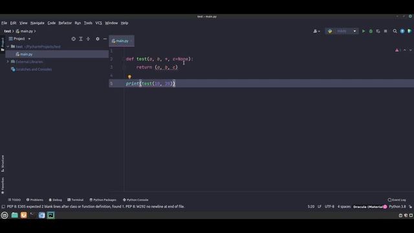Click the 5:20 cursor position indicator
Image resolution: width=414 pixels, height=233 pixels.
pos(310,206)
